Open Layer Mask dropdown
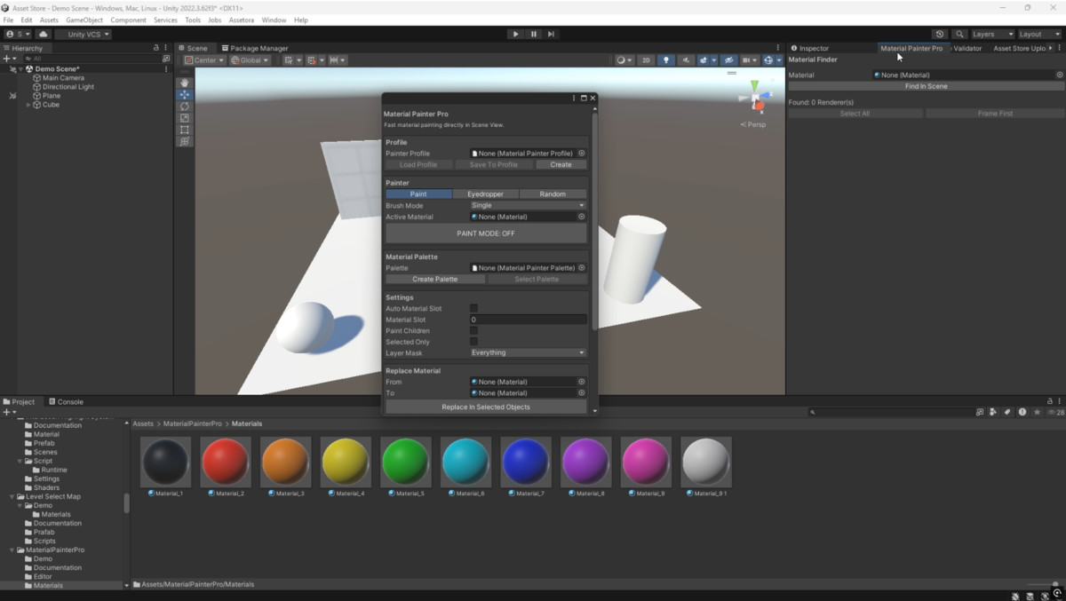This screenshot has width=1066, height=601. point(528,352)
